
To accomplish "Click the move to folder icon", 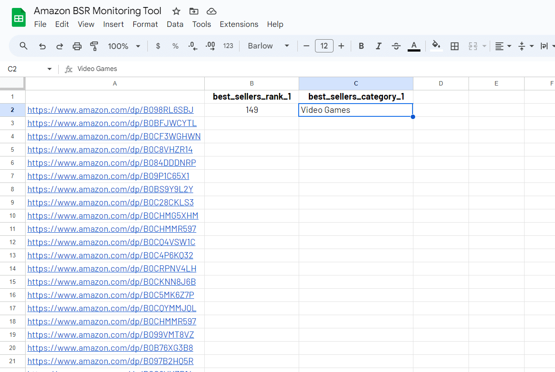I will point(193,11).
